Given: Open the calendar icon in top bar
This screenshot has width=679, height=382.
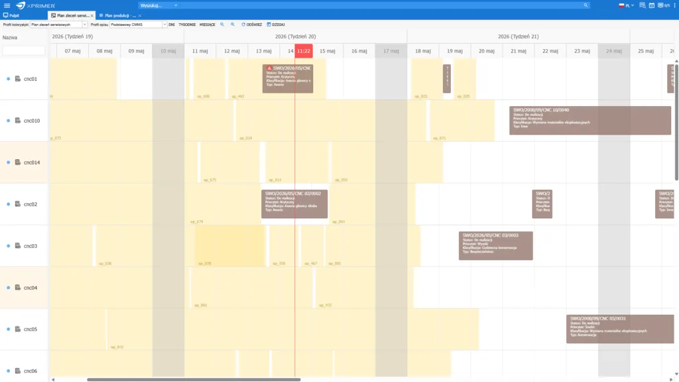Looking at the screenshot, I should coord(652,5).
